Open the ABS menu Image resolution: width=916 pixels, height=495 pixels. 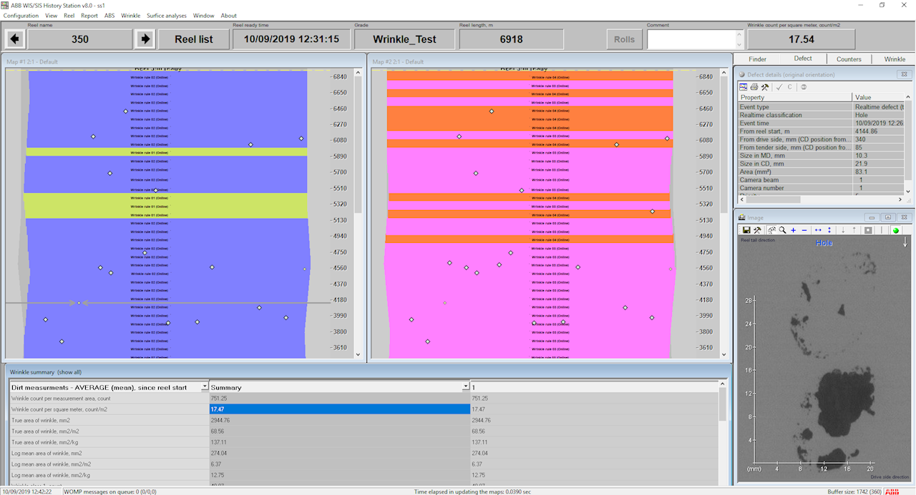[x=109, y=15]
